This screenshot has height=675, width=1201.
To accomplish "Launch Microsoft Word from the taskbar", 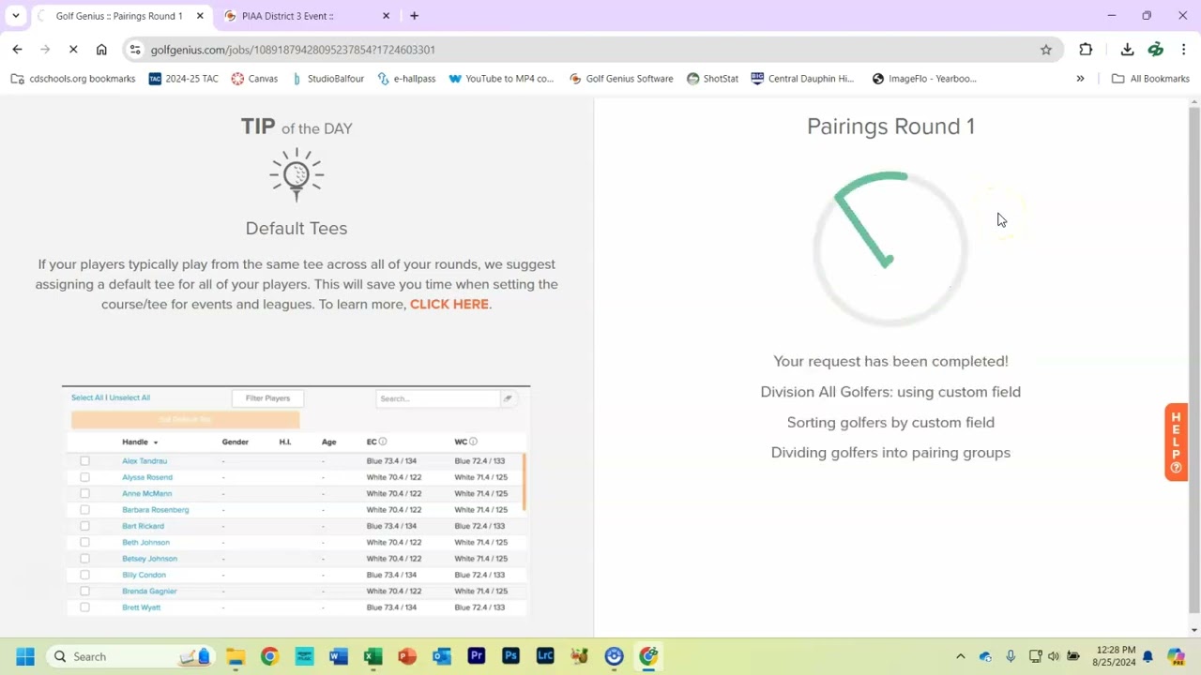I will click(x=339, y=656).
